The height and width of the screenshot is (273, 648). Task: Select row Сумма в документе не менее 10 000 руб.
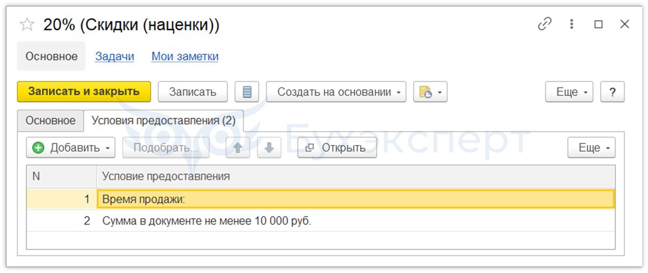[356, 221]
